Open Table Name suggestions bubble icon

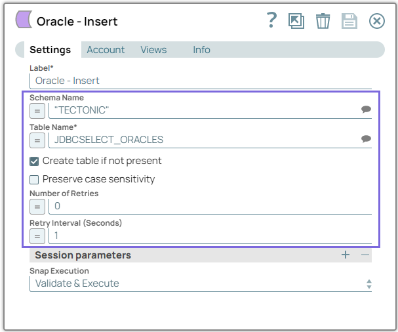366,139
